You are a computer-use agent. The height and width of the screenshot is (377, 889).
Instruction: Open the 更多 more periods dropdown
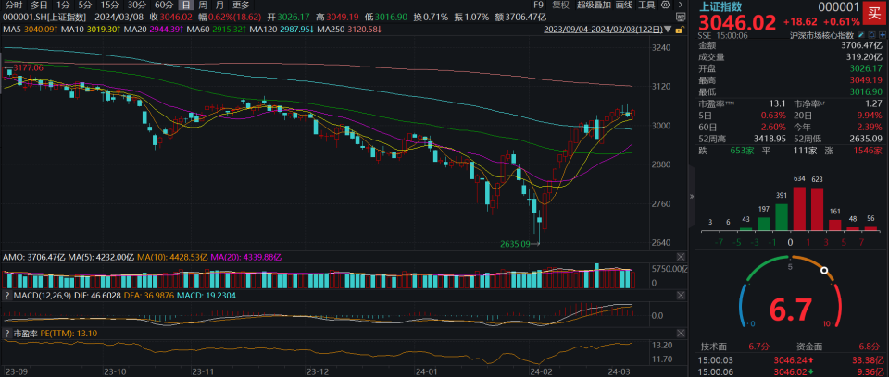(241, 5)
